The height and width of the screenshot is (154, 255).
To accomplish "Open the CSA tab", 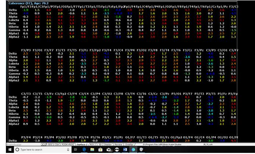I will [x=57, y=145].
